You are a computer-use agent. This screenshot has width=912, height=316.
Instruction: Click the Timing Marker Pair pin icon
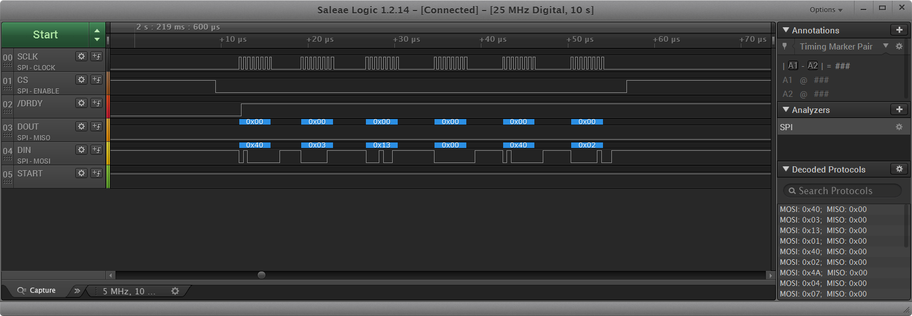click(785, 46)
